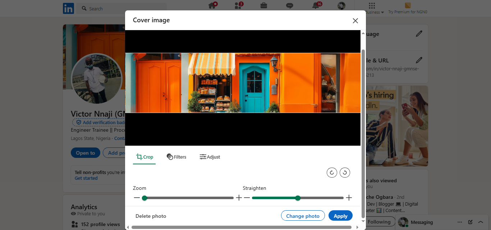Open LinkedIn Home via the house icon
The height and width of the screenshot is (230, 491).
pyautogui.click(x=212, y=6)
